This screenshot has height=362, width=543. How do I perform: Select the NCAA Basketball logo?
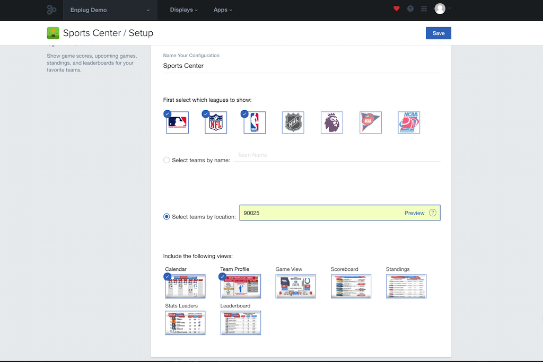coord(409,122)
